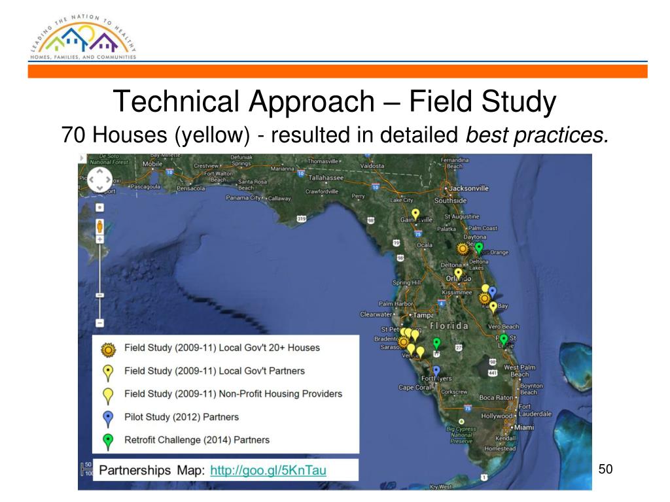Click the 'St Augustine' label
Screen dimensions: 670x502
coord(462,216)
